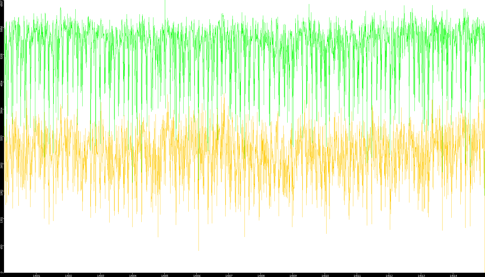Select the 3904 value axis label

(2, 111)
